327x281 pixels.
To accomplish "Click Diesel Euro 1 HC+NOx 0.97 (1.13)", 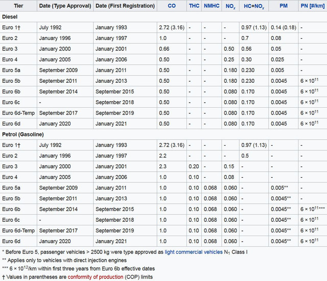I will click(x=254, y=28).
